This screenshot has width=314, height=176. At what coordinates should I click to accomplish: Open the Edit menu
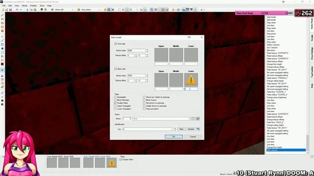pos(10,5)
